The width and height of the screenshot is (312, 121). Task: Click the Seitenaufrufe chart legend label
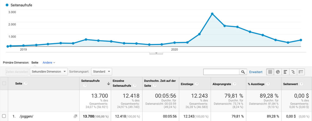coord(21,5)
